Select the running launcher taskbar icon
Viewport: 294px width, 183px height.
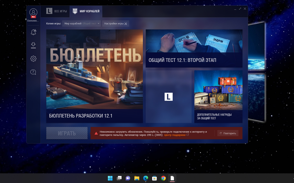[x=172, y=178]
